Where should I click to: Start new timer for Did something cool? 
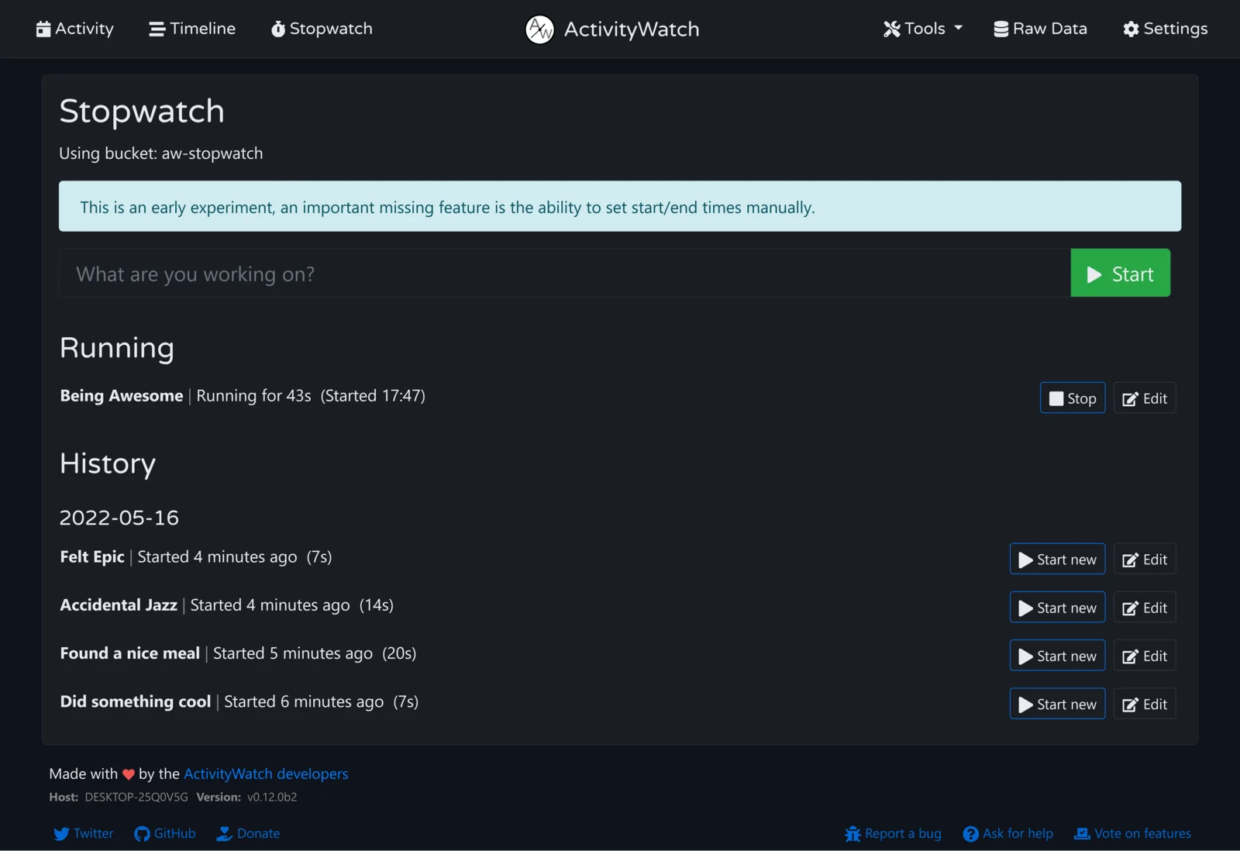[1057, 704]
